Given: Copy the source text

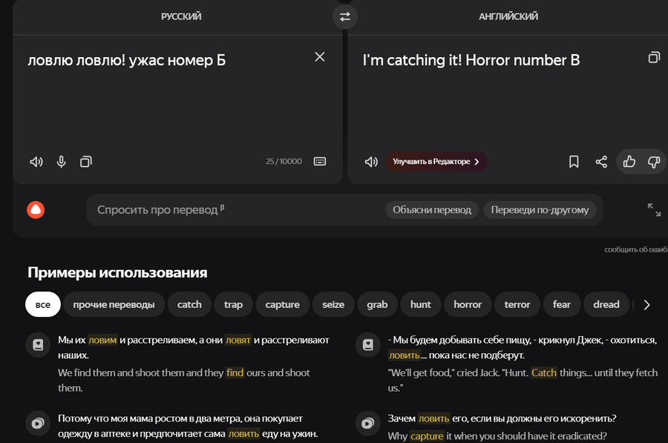Looking at the screenshot, I should pyautogui.click(x=85, y=162).
